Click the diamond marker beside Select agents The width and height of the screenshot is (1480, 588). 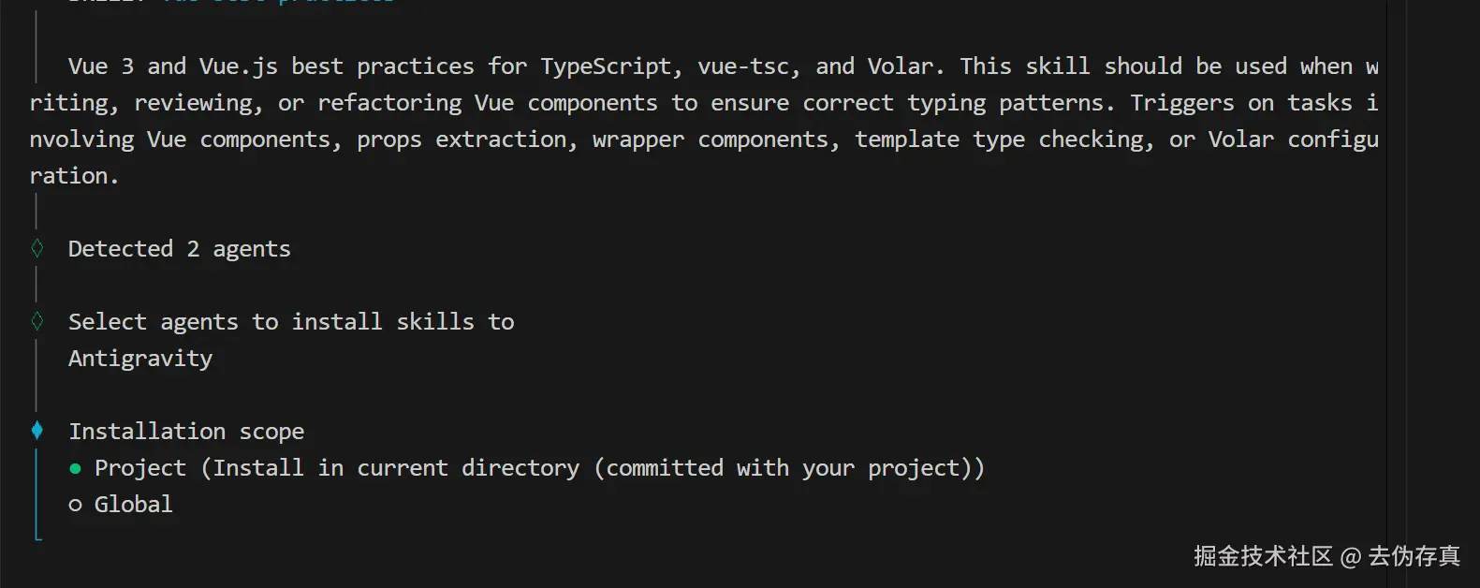[37, 321]
